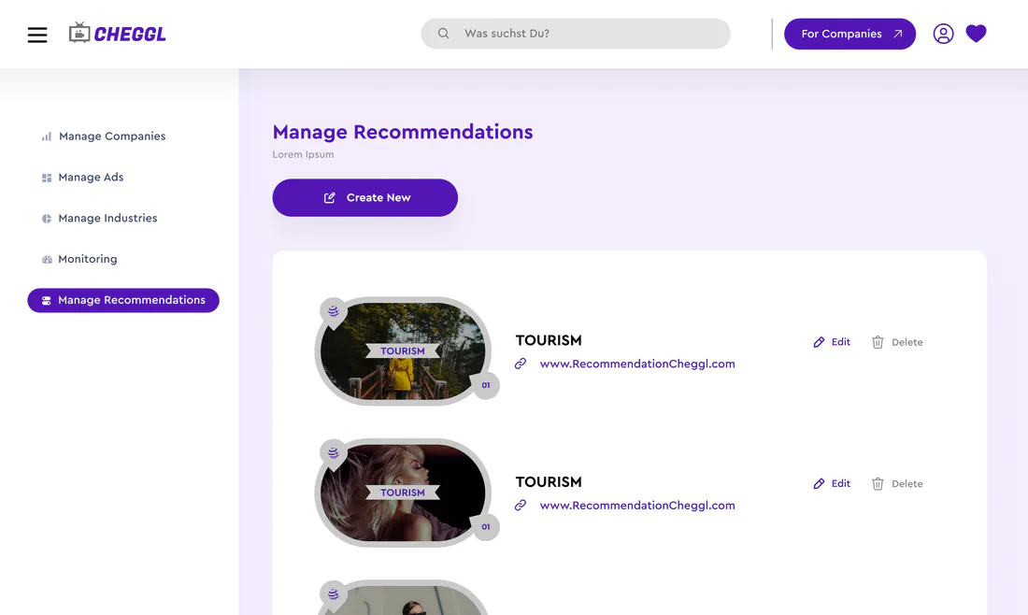Open Monitoring in the sidebar

(x=80, y=259)
